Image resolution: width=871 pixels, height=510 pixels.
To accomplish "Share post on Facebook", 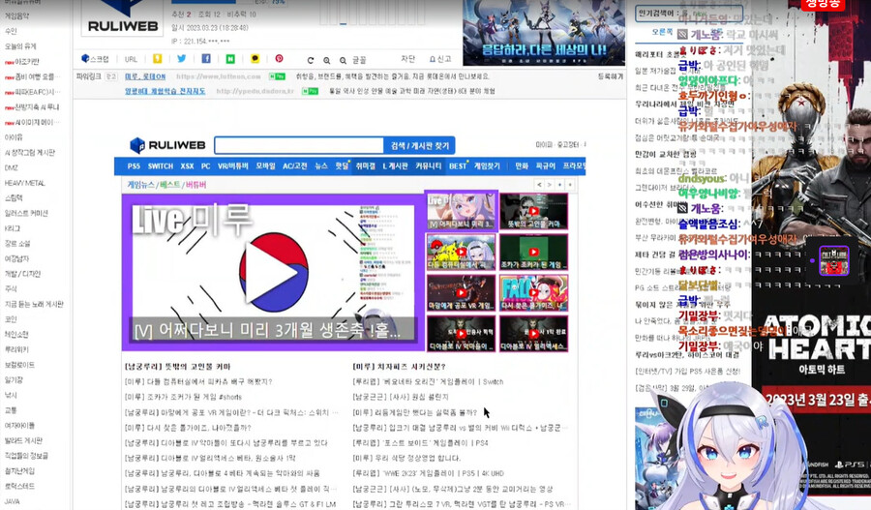I will click(x=206, y=58).
